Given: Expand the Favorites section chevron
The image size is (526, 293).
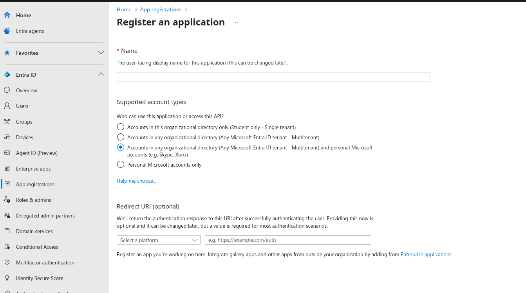Looking at the screenshot, I should 101,53.
